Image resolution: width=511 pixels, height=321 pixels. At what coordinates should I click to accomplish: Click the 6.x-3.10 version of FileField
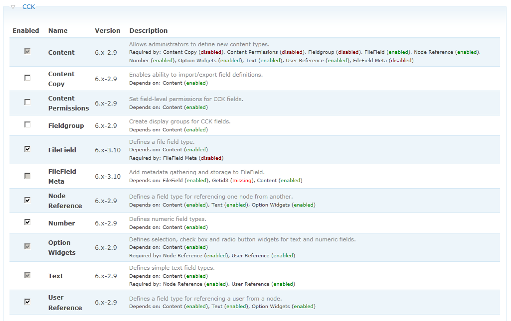click(108, 150)
